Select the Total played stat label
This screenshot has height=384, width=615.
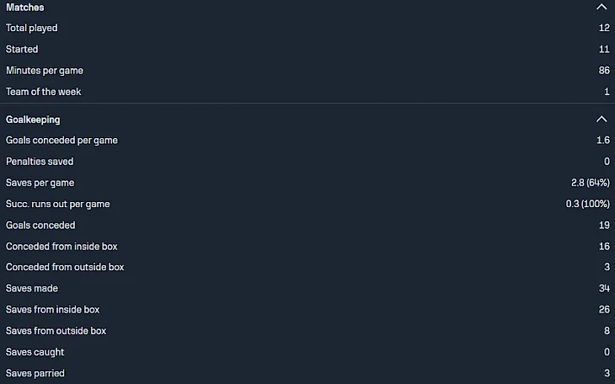click(32, 28)
